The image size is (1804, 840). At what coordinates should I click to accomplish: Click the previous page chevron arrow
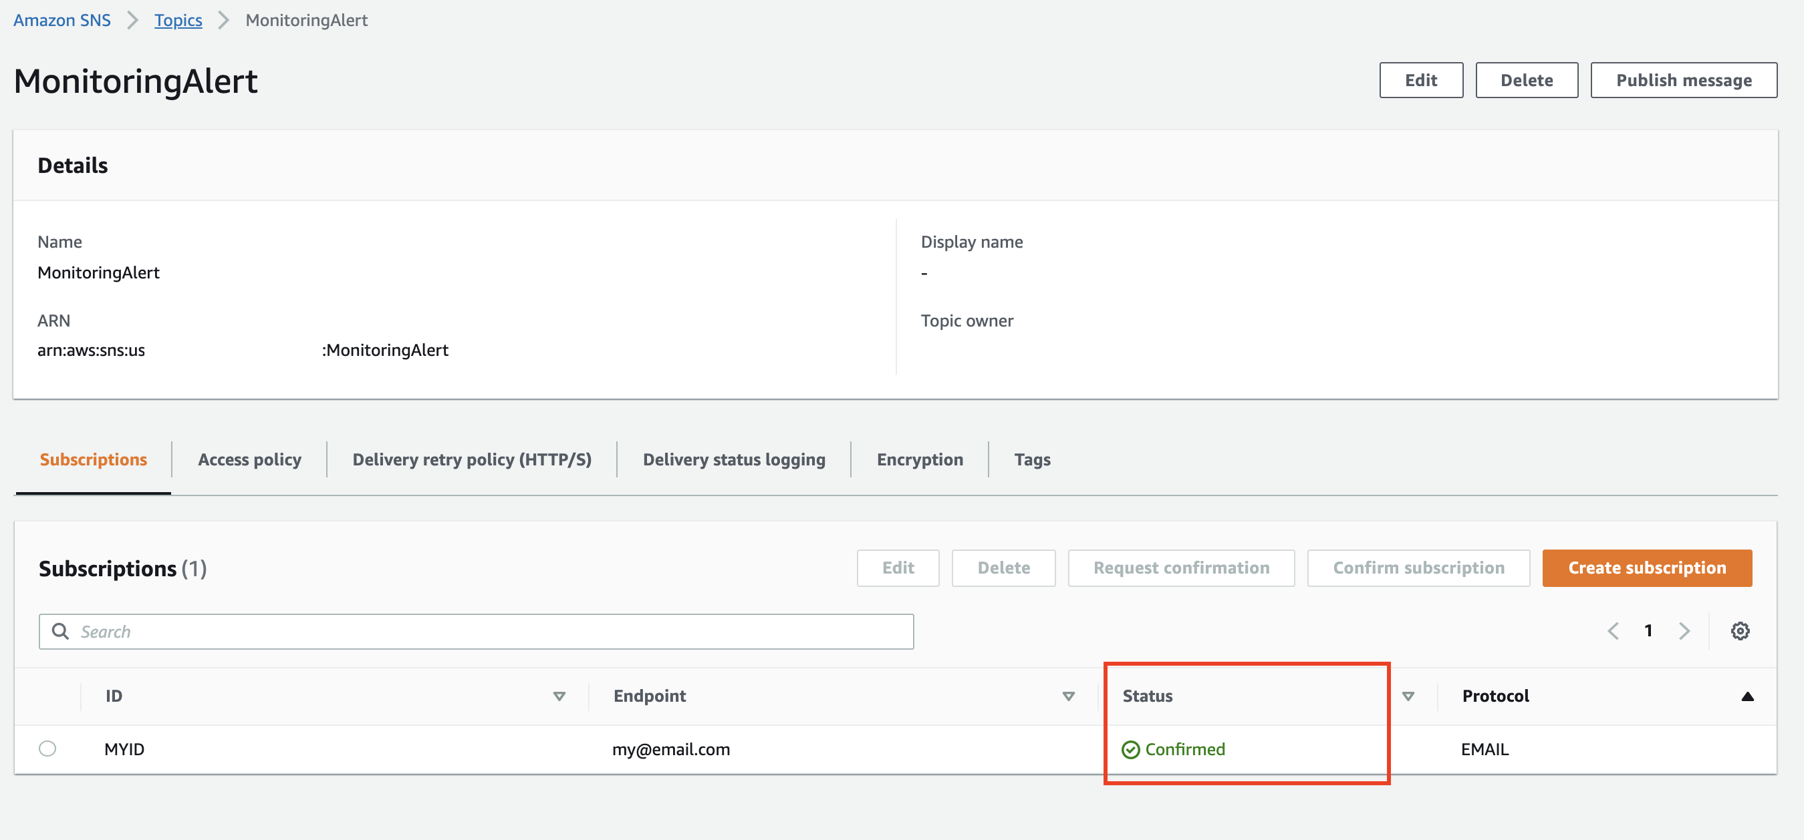[x=1613, y=631]
